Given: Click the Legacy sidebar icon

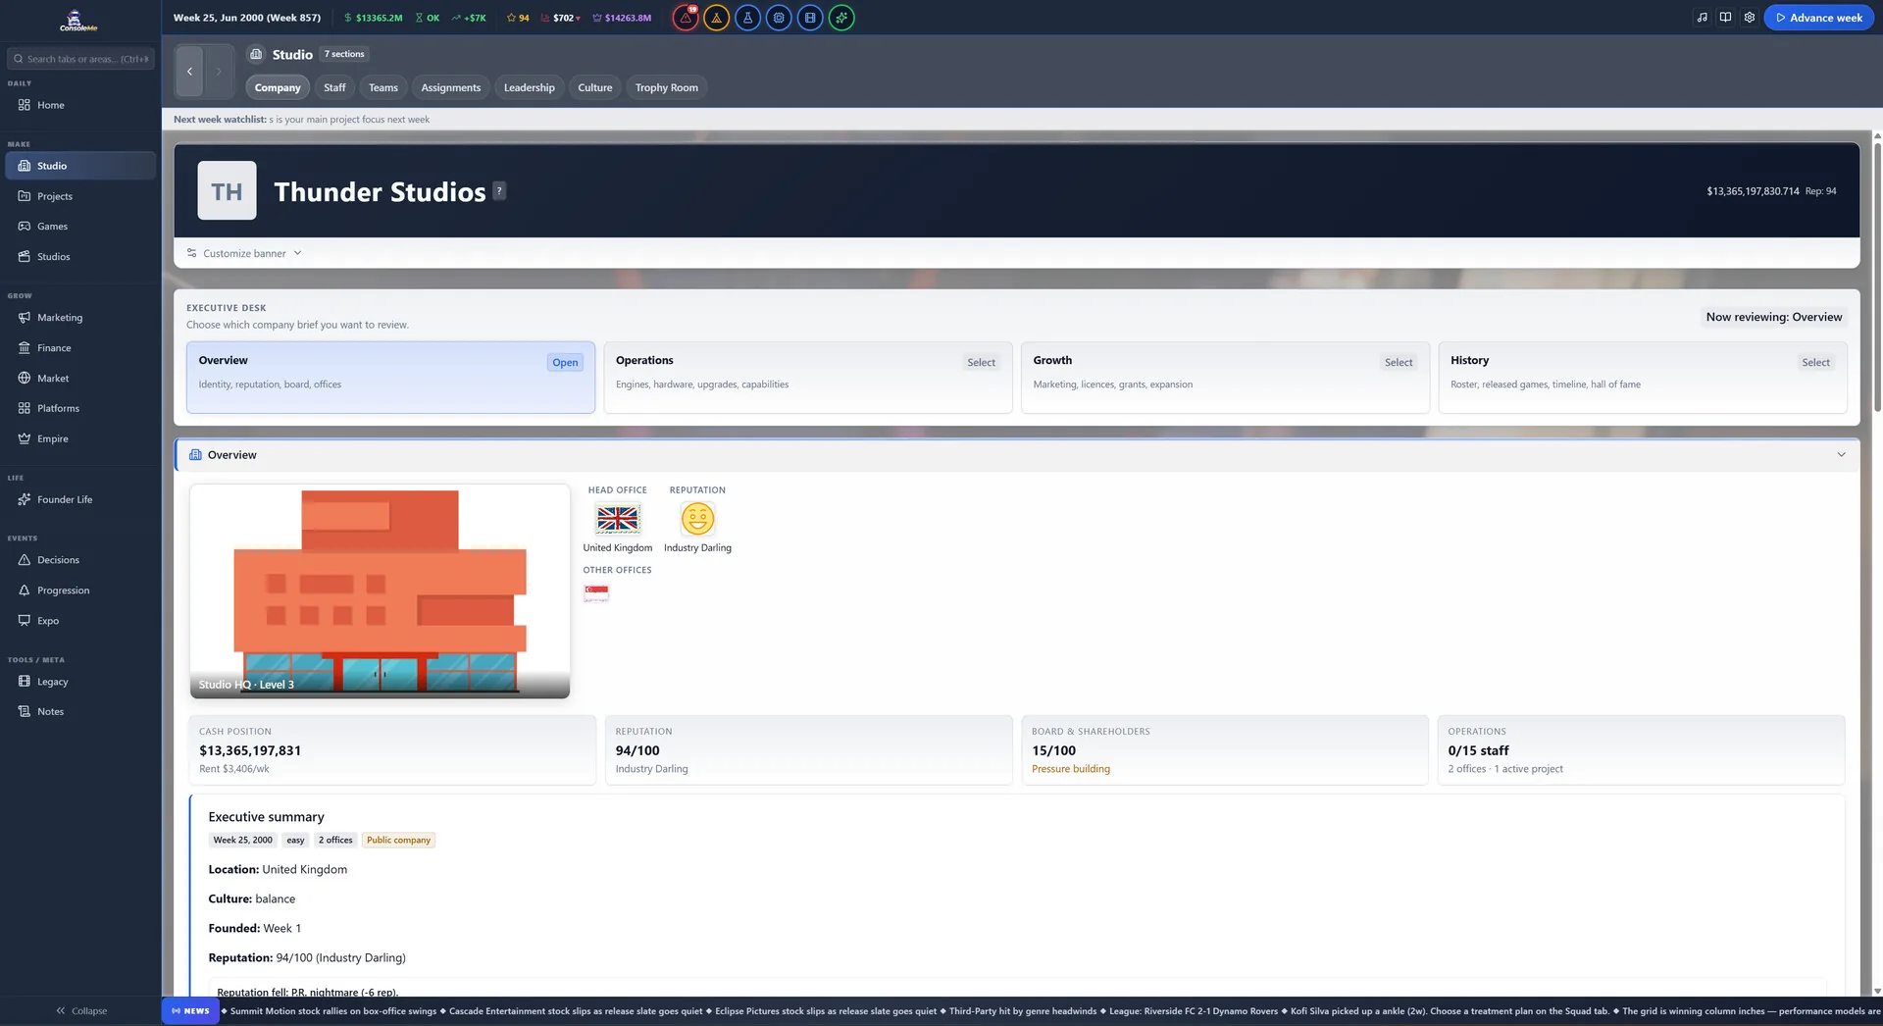Looking at the screenshot, I should pos(25,682).
